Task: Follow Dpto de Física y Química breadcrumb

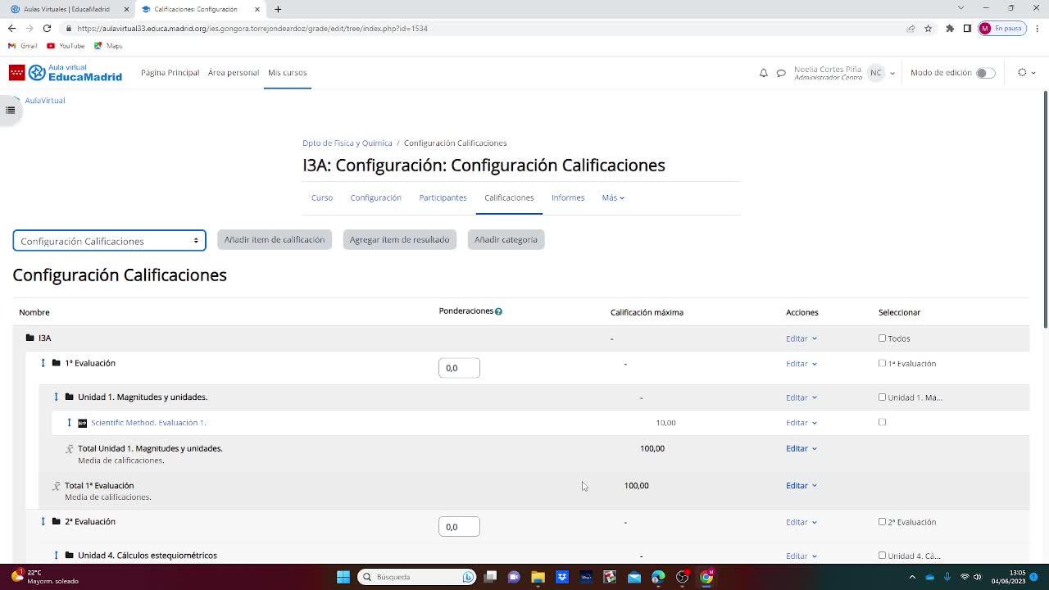Action: click(347, 143)
